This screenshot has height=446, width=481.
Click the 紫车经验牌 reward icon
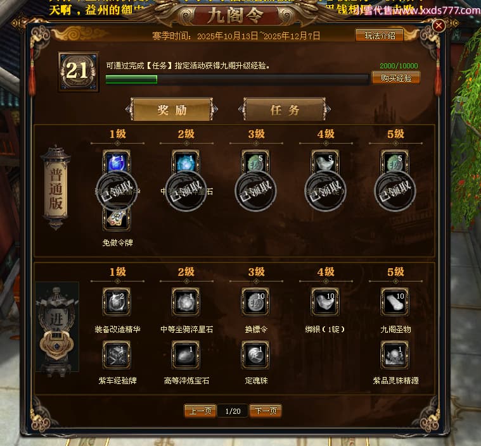(x=117, y=355)
